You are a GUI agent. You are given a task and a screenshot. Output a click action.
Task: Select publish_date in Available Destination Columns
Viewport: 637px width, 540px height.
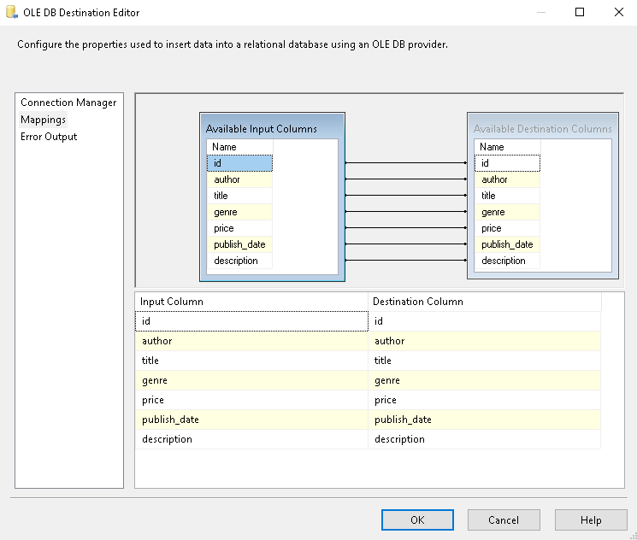click(x=507, y=244)
